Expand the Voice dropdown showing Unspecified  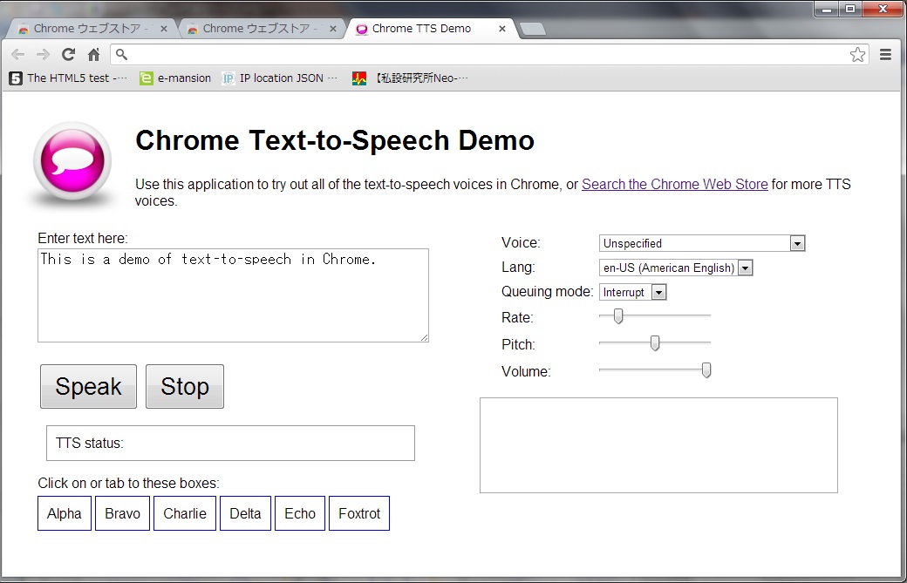[x=702, y=243]
